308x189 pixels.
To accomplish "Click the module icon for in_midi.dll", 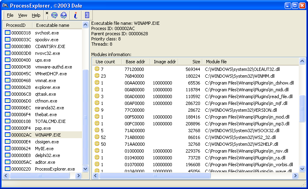I will [97, 89].
